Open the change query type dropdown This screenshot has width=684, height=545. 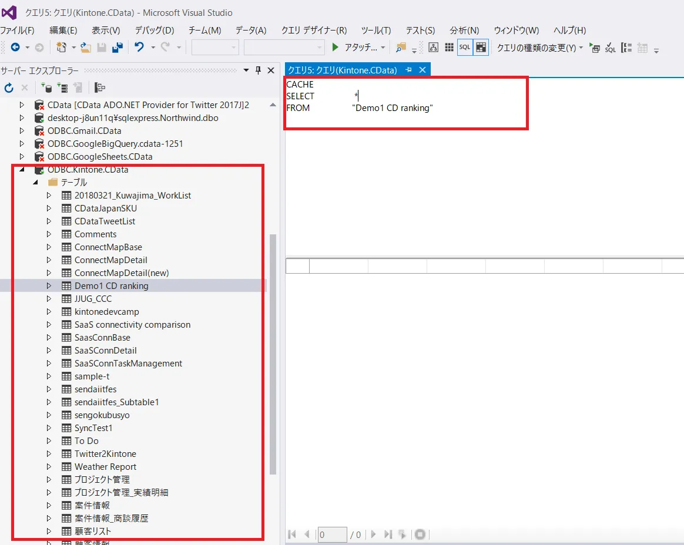click(540, 48)
